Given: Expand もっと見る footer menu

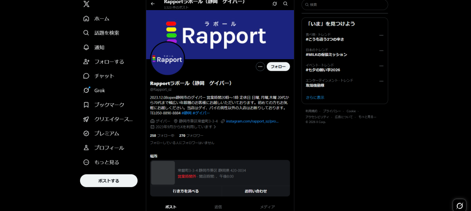Looking at the screenshot, I should pyautogui.click(x=367, y=117).
